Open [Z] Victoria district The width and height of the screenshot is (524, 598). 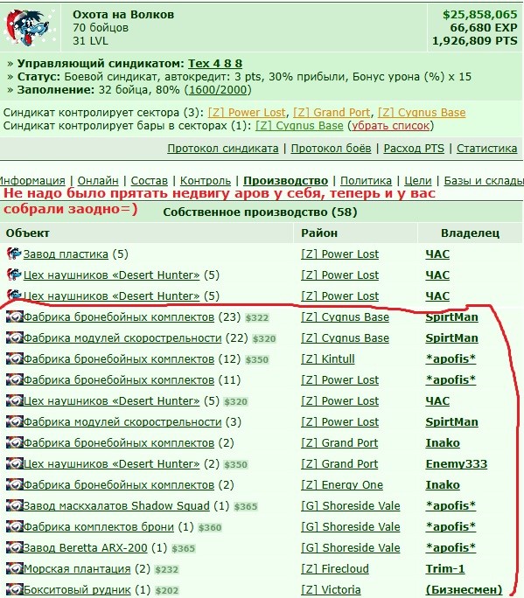(x=331, y=589)
